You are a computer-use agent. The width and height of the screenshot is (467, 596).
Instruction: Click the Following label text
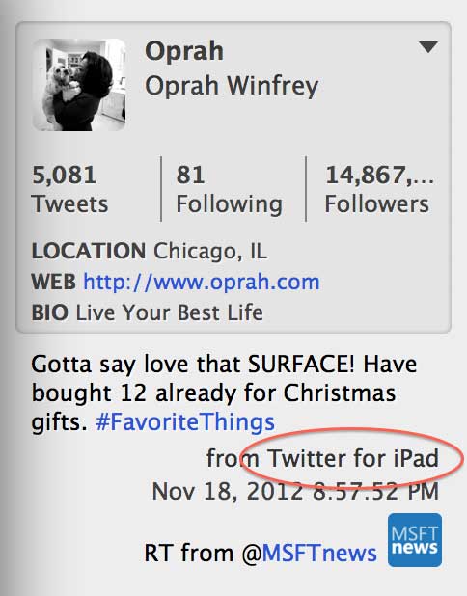click(x=230, y=205)
